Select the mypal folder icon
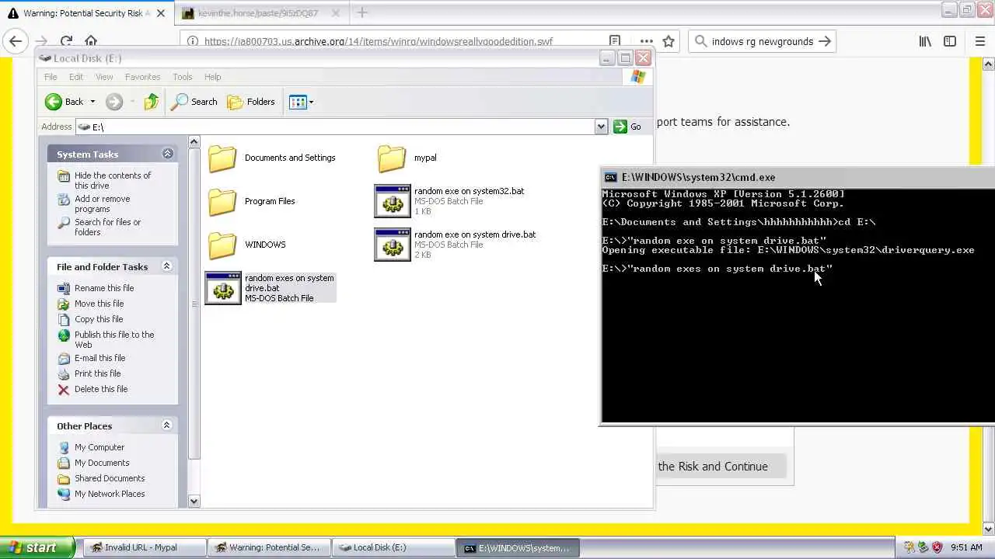995x559 pixels. [392, 158]
